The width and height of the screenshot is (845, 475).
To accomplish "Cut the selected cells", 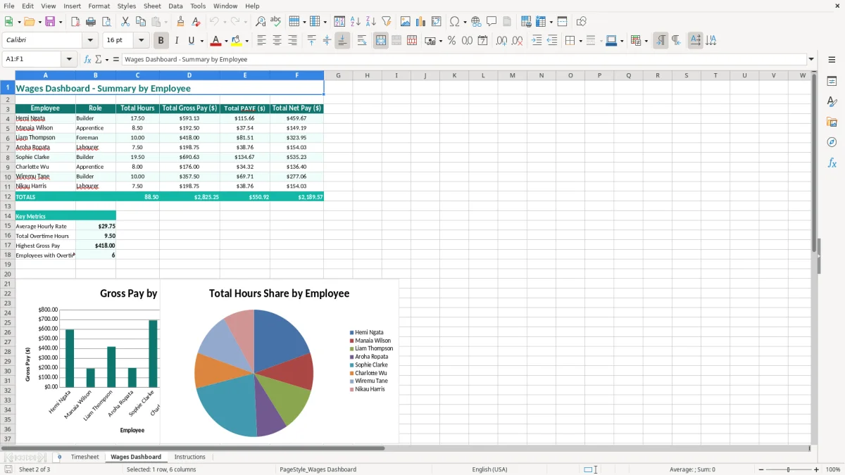I will (x=125, y=22).
